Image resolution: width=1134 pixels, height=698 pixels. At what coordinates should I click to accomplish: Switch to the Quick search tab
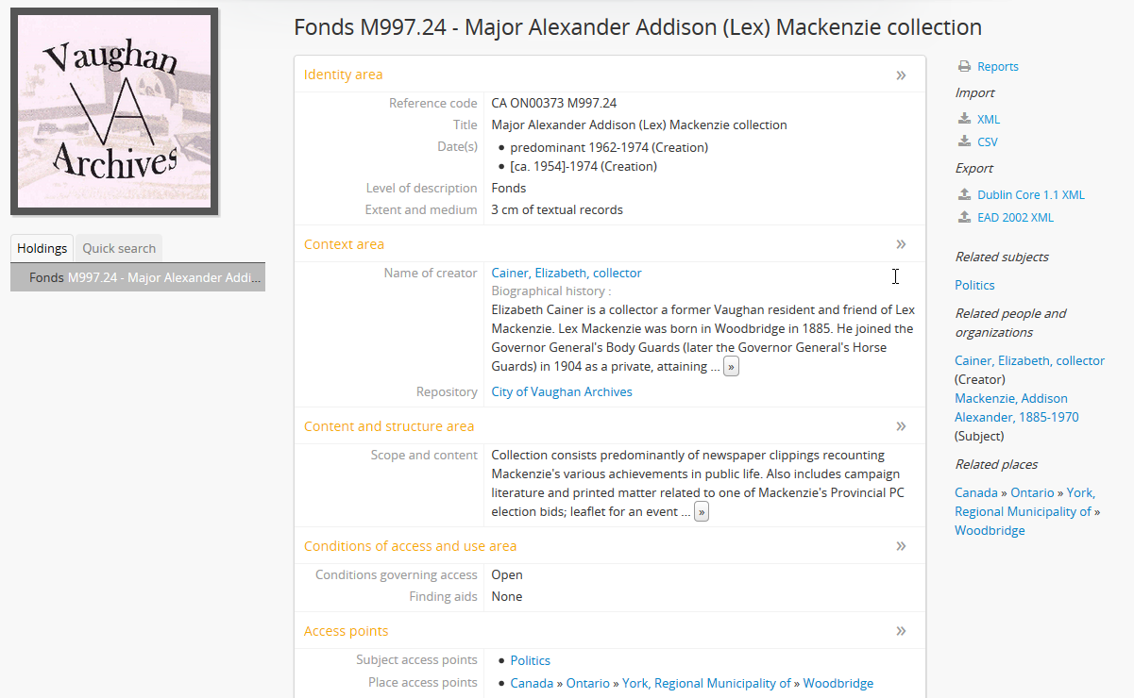[x=119, y=249]
